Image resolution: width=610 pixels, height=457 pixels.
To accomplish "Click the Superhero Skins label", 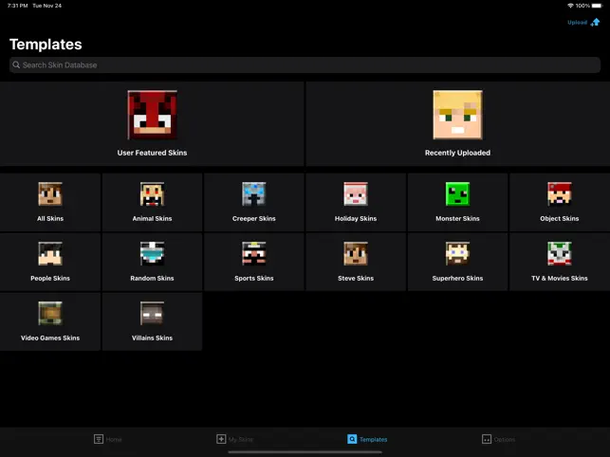I will click(457, 278).
